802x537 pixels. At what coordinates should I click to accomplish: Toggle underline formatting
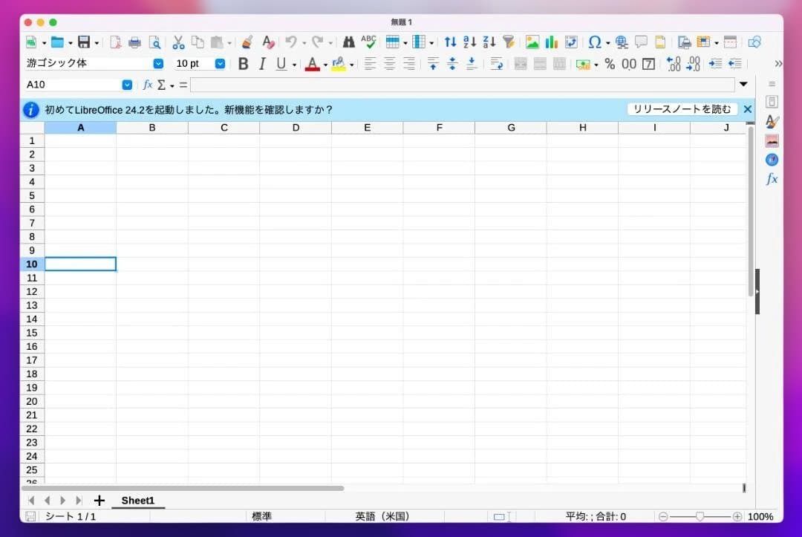click(x=278, y=64)
